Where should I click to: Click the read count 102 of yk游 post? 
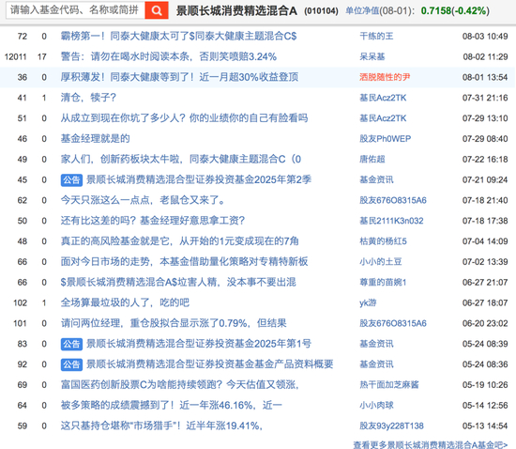click(x=20, y=302)
